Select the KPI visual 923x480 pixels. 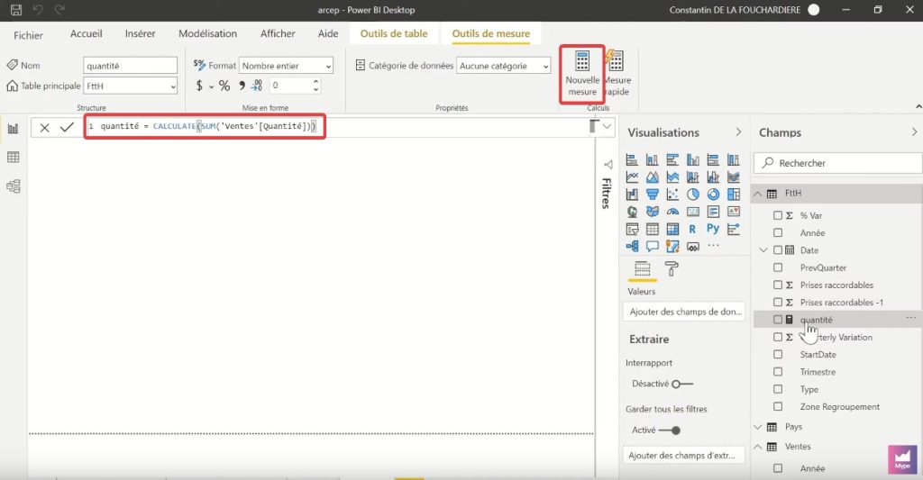click(734, 212)
